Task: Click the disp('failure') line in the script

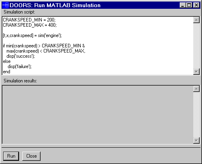Action: click(x=20, y=66)
